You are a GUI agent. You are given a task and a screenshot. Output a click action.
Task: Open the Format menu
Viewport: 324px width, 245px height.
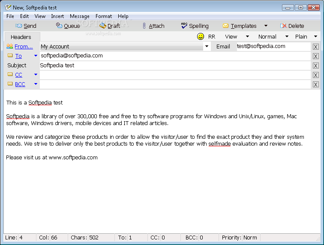click(104, 16)
